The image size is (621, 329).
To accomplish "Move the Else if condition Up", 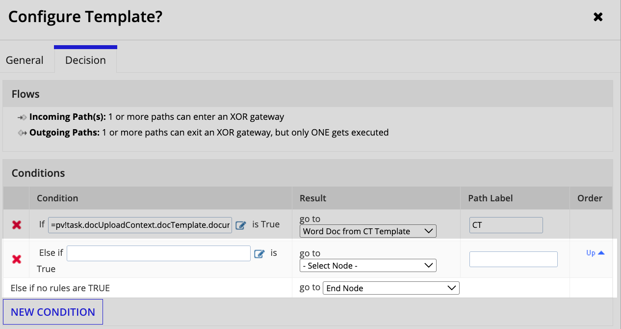I will pyautogui.click(x=595, y=253).
